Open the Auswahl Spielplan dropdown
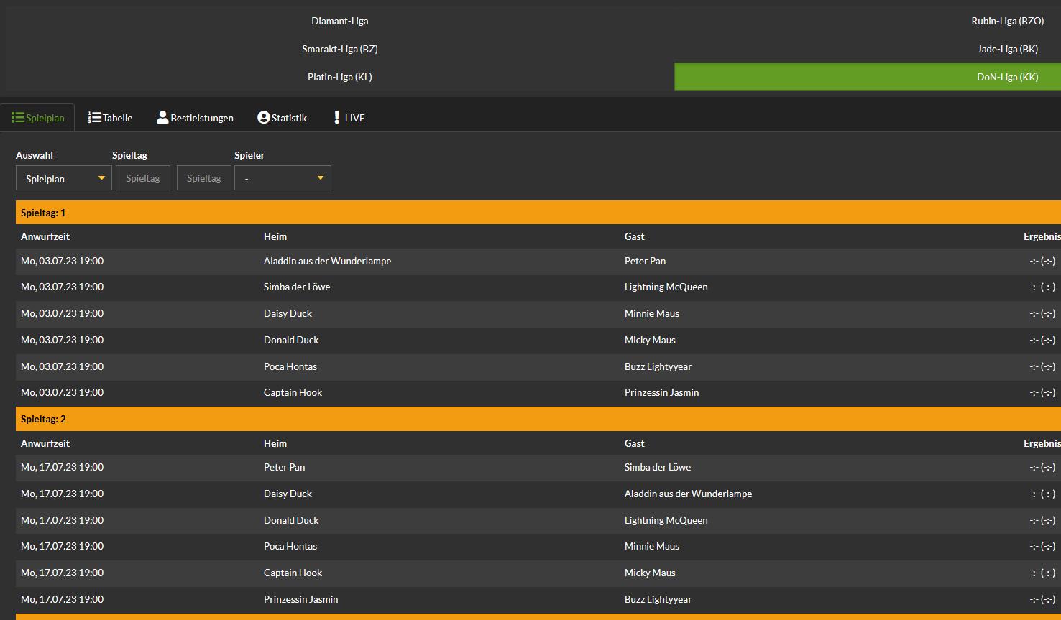The height and width of the screenshot is (620, 1061). 63,179
